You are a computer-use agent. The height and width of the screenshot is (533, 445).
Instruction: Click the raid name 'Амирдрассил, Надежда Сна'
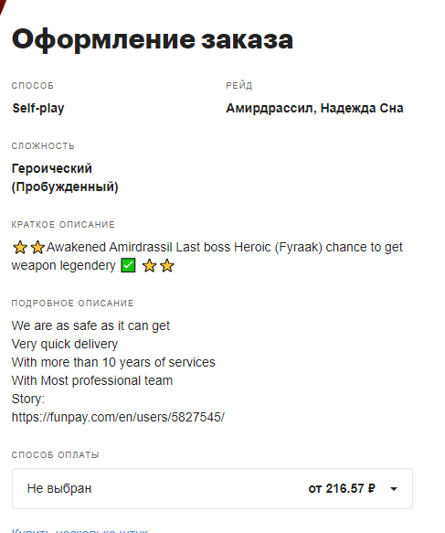pos(314,108)
